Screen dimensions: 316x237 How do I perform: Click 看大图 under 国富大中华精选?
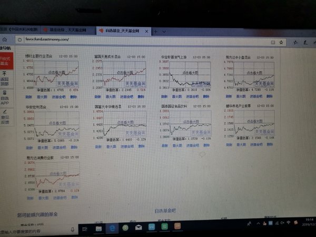111,146
